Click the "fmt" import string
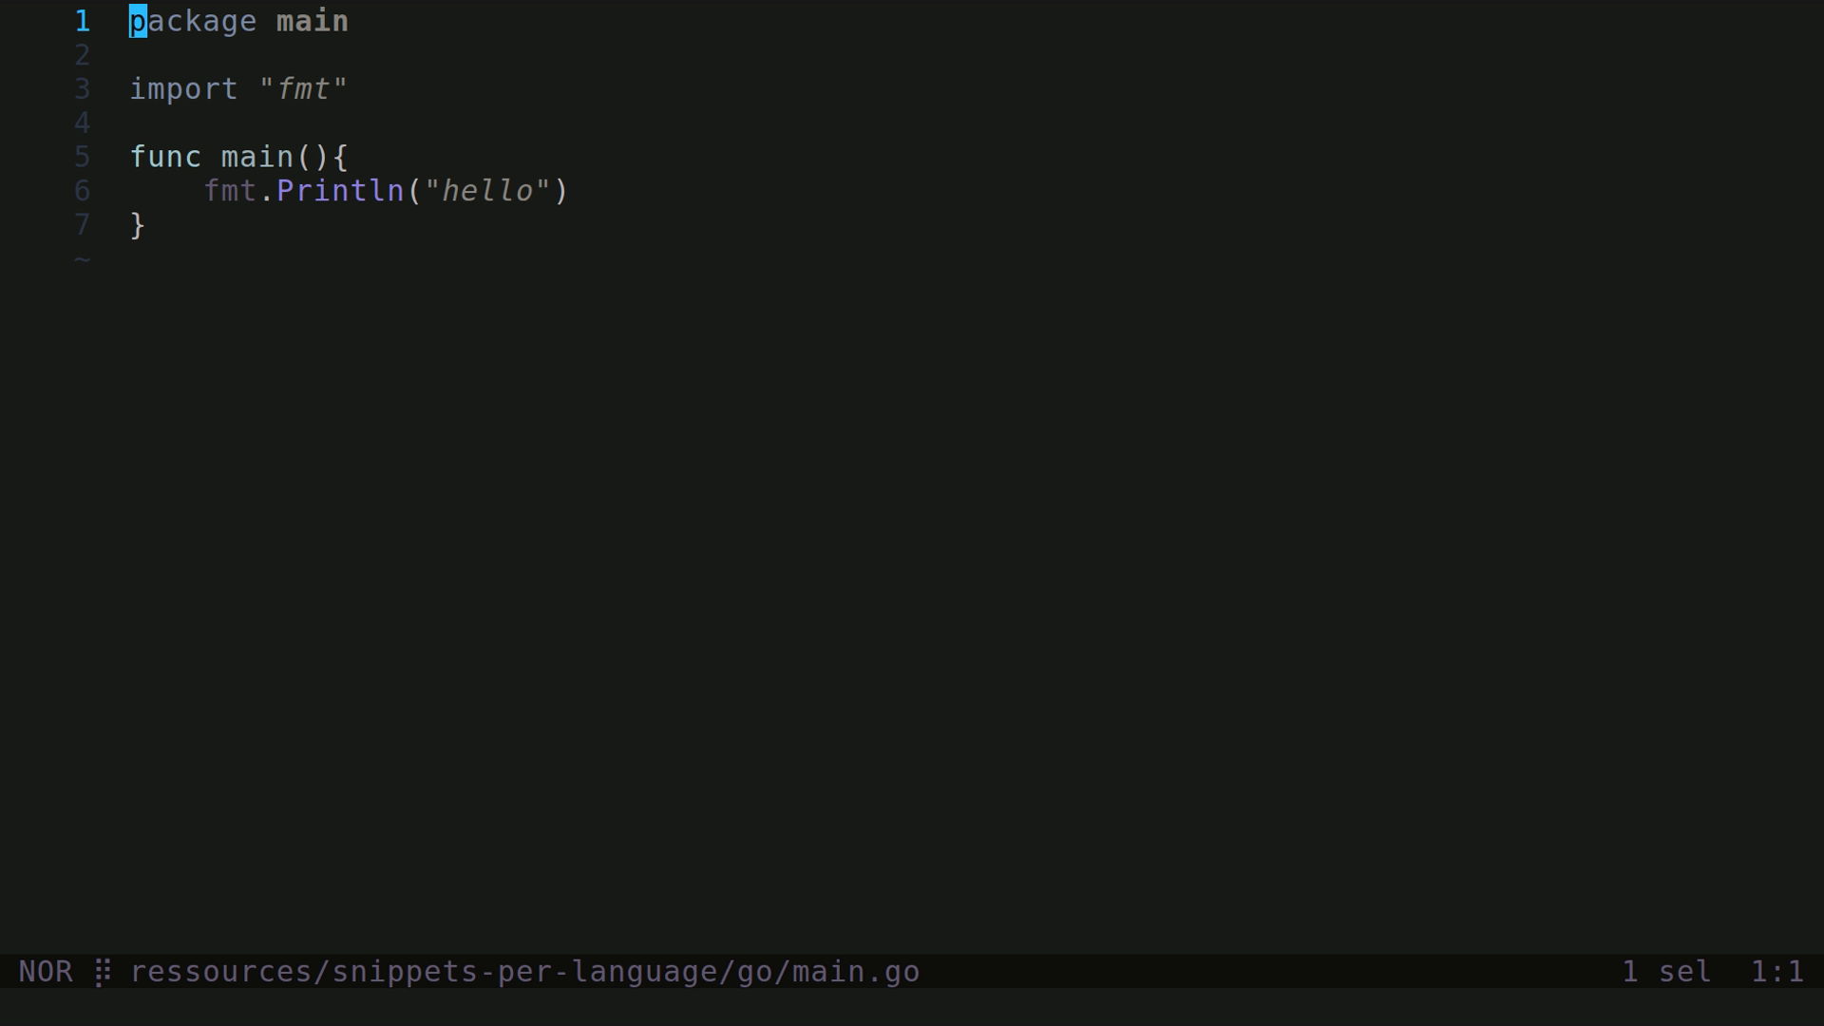This screenshot has width=1824, height=1026. [303, 89]
